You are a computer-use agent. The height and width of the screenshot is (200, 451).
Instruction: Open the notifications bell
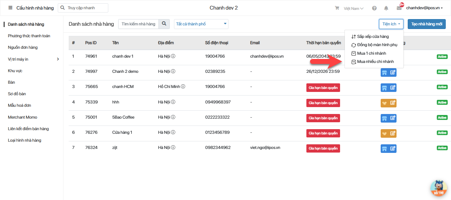coord(386,8)
